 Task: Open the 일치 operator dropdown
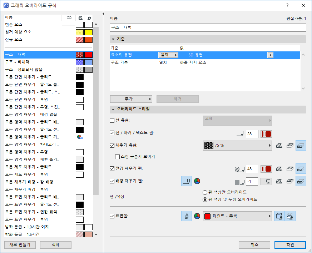point(168,55)
